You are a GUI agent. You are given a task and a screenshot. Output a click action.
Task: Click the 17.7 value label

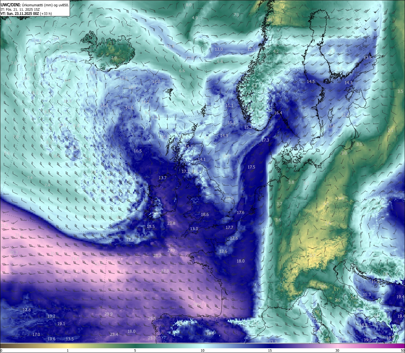(229, 228)
